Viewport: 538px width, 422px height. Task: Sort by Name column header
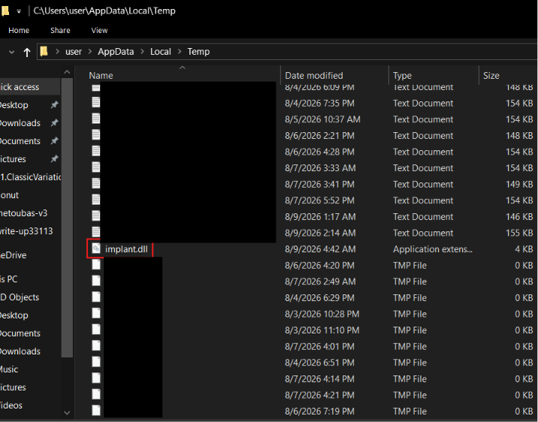coord(101,75)
